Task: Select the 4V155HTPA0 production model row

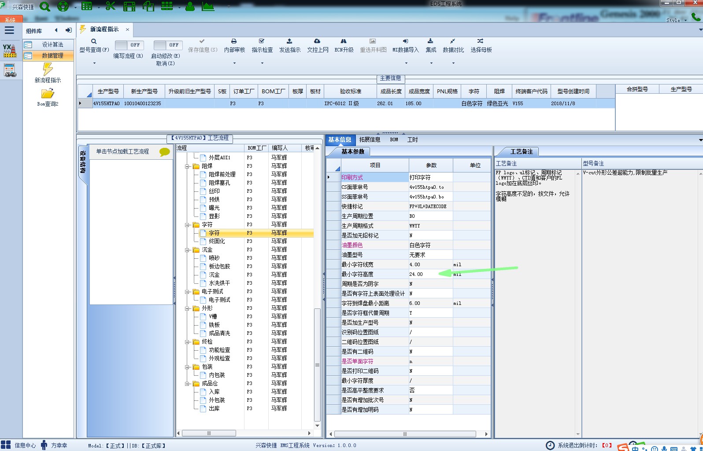Action: coord(346,103)
